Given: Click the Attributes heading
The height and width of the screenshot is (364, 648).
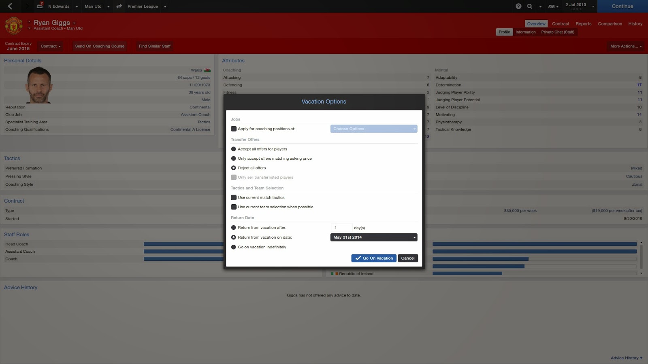Looking at the screenshot, I should pos(233,61).
